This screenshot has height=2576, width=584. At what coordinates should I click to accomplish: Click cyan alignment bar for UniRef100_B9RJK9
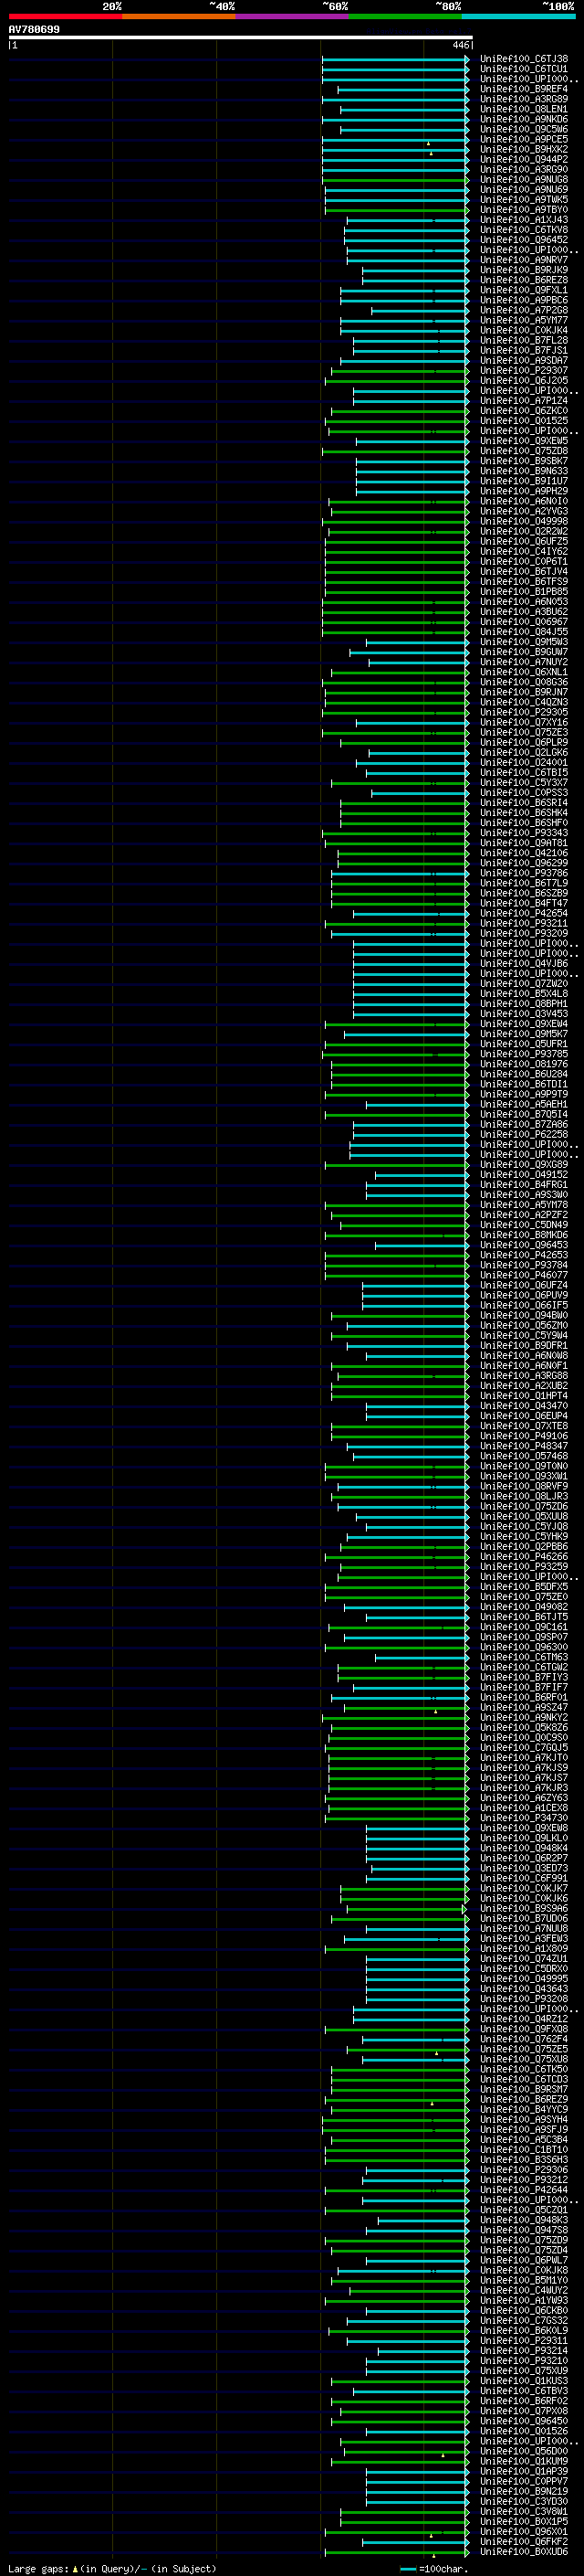(415, 270)
